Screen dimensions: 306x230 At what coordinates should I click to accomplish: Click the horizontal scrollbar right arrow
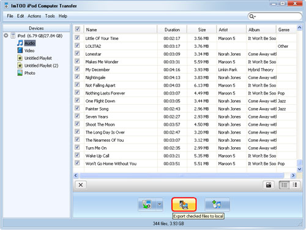[293, 175]
